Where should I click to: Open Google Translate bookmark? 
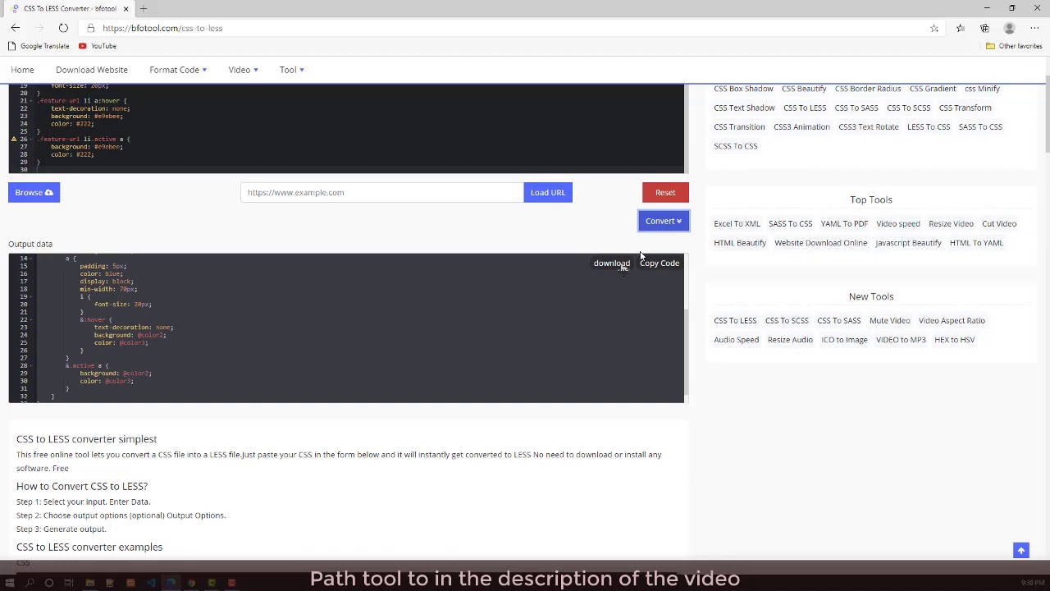38,46
